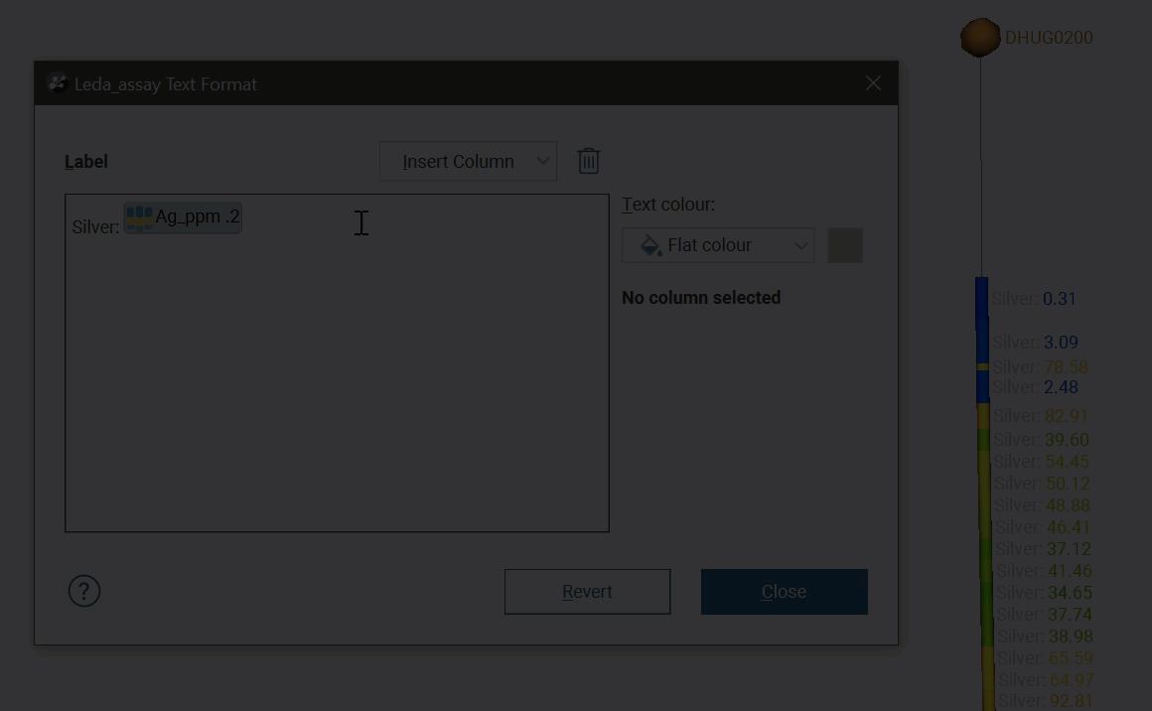This screenshot has width=1152, height=711.
Task: Click the 'Silver: 2.48' assay label
Action: [x=1036, y=387]
